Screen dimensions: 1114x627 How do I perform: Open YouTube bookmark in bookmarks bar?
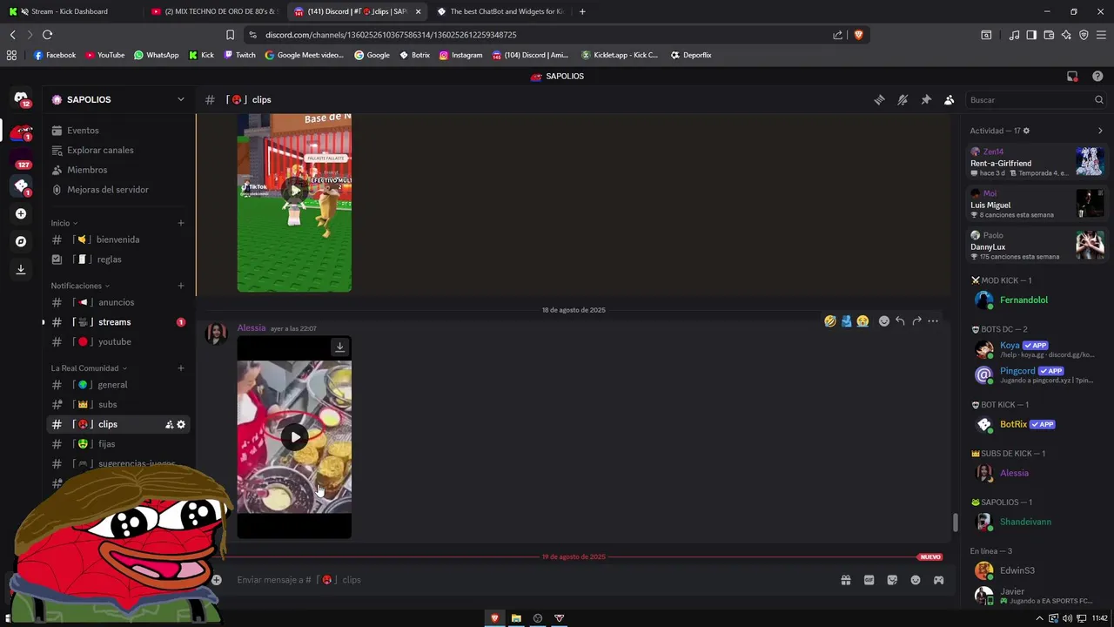coord(104,55)
